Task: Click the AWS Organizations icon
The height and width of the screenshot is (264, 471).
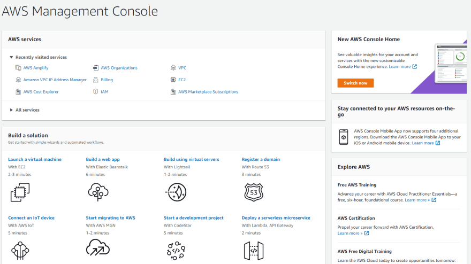Action: click(x=95, y=68)
